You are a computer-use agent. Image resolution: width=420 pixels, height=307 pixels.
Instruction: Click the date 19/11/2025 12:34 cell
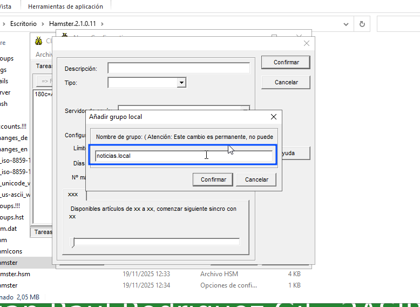(x=146, y=285)
